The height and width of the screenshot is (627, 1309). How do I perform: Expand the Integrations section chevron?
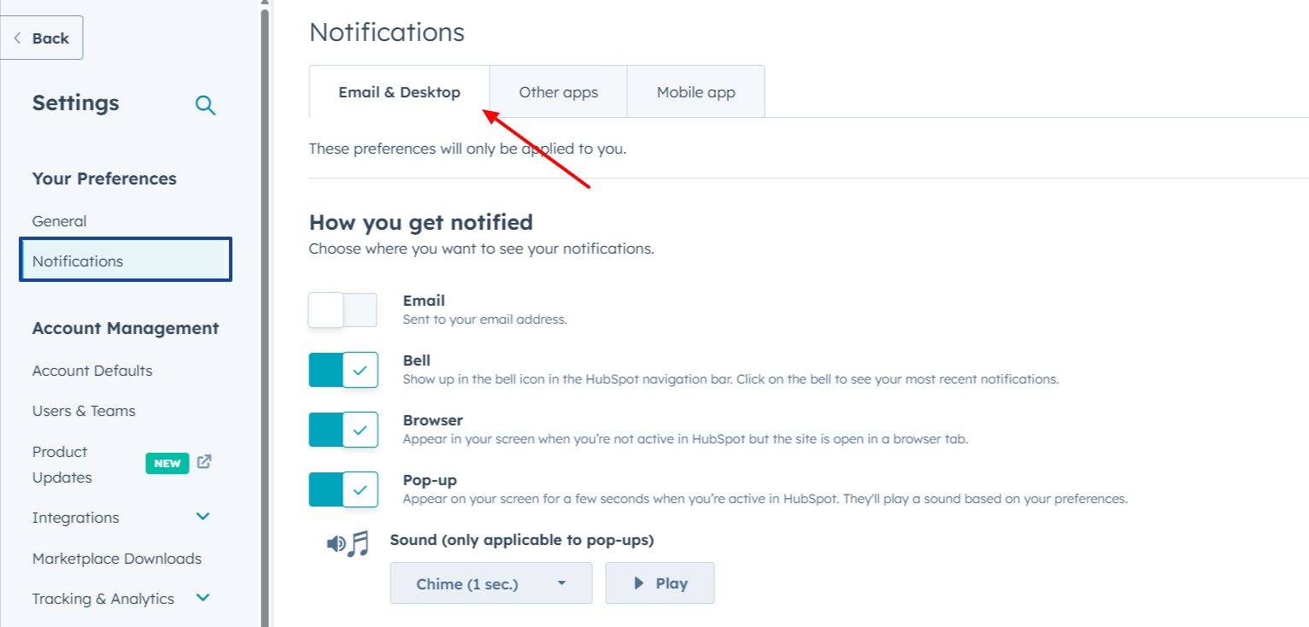[203, 517]
